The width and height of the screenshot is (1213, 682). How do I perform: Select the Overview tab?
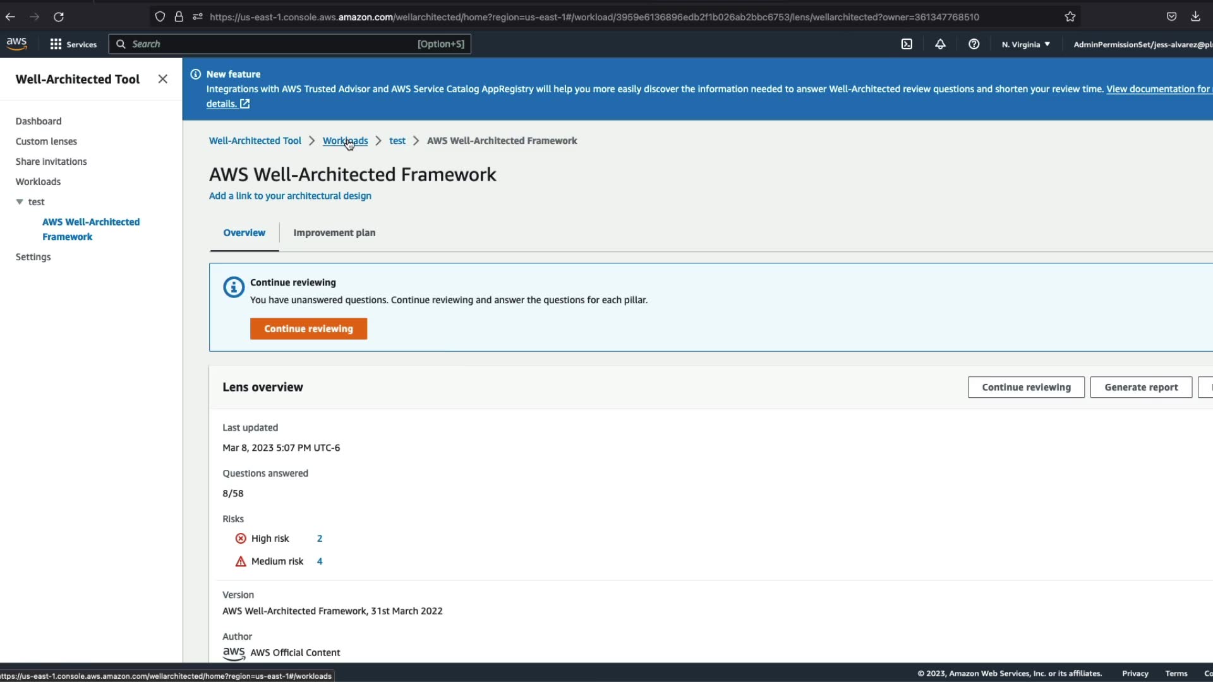244,232
